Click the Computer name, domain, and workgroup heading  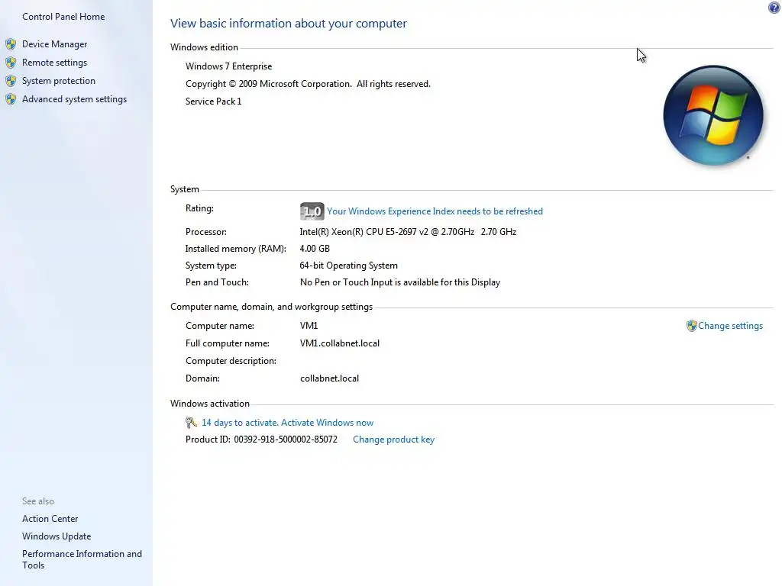(x=271, y=307)
